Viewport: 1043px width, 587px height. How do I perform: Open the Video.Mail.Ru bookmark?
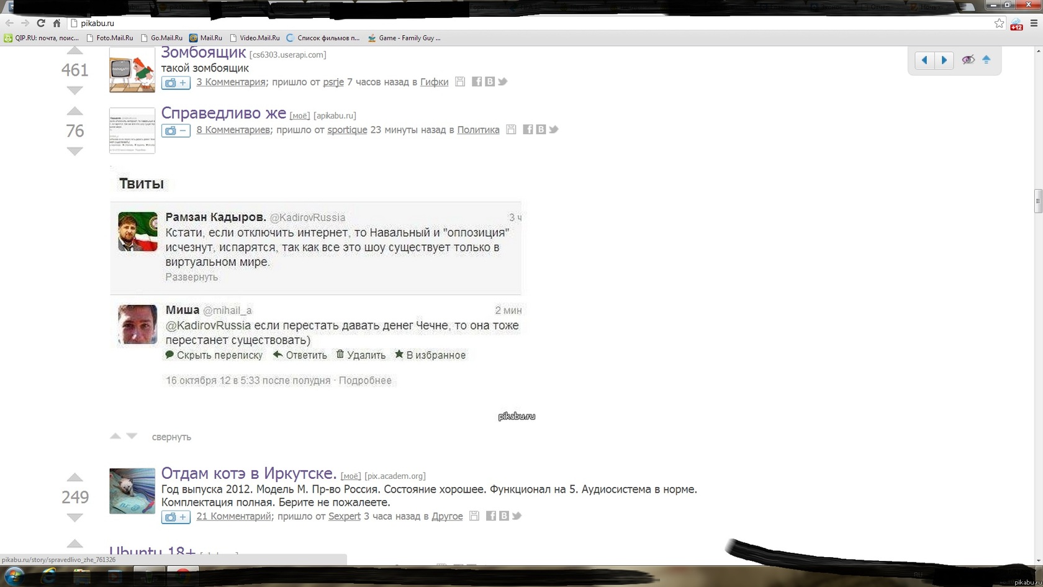click(x=255, y=38)
